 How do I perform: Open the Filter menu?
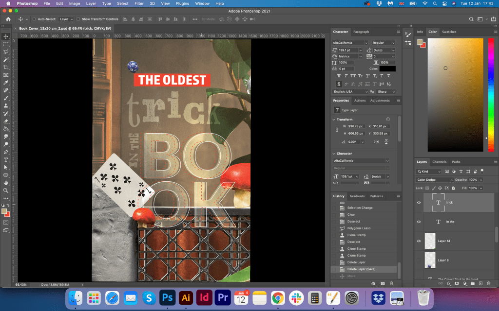click(x=139, y=3)
